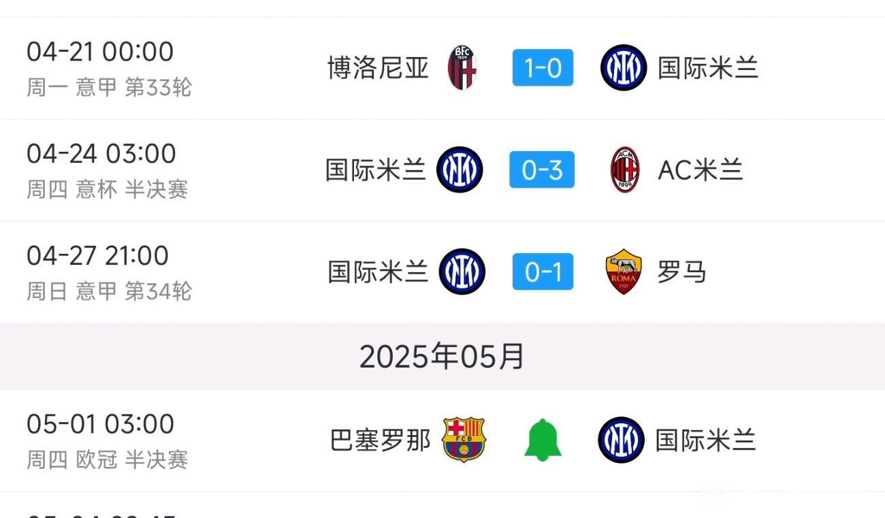Screen dimensions: 885x518
Task: Tap Inter crest in AC Milan match row
Action: 460,169
